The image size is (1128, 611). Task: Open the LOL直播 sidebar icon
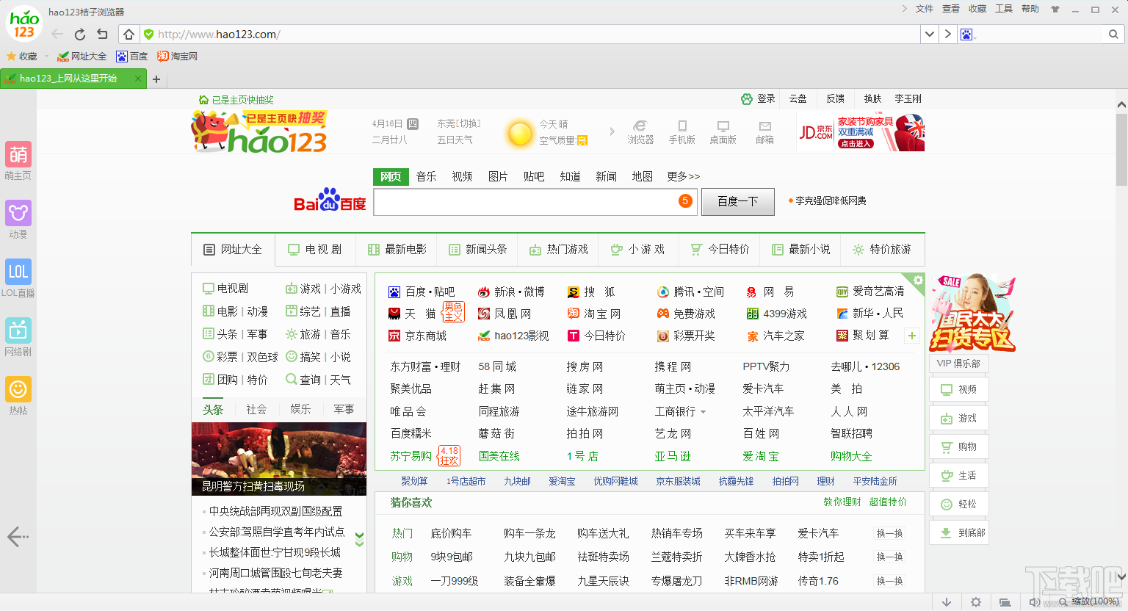click(x=18, y=272)
